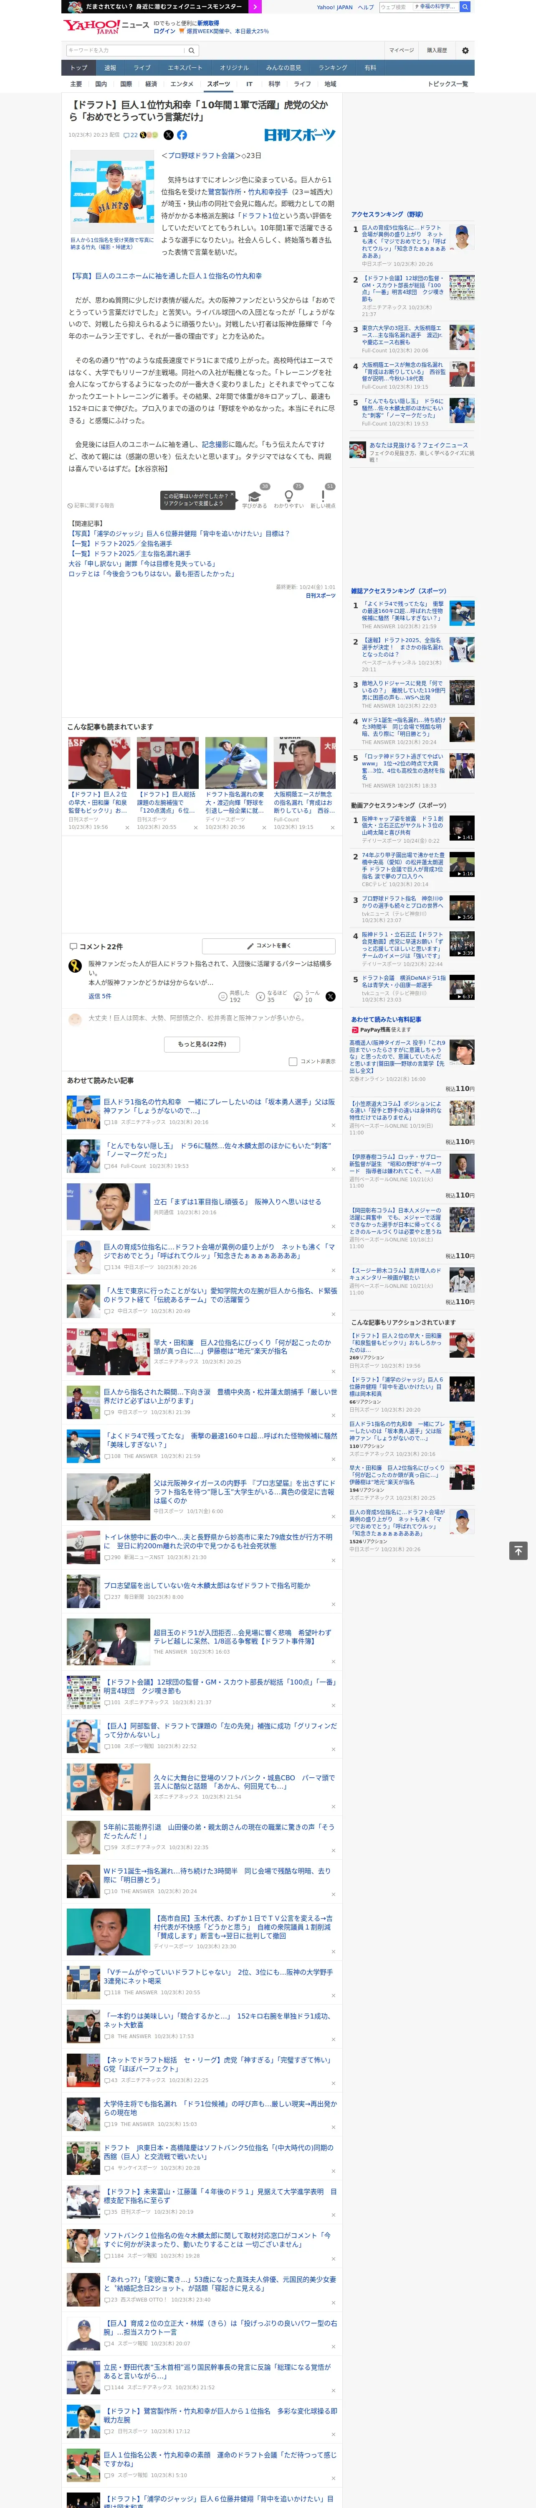Open the エキスパート tab

[185, 68]
